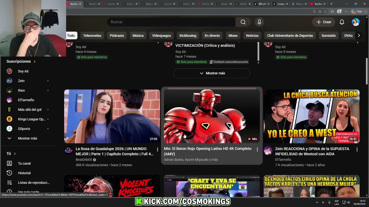Select the OVAs filter chip
The height and width of the screenshot is (207, 369).
pos(349,36)
